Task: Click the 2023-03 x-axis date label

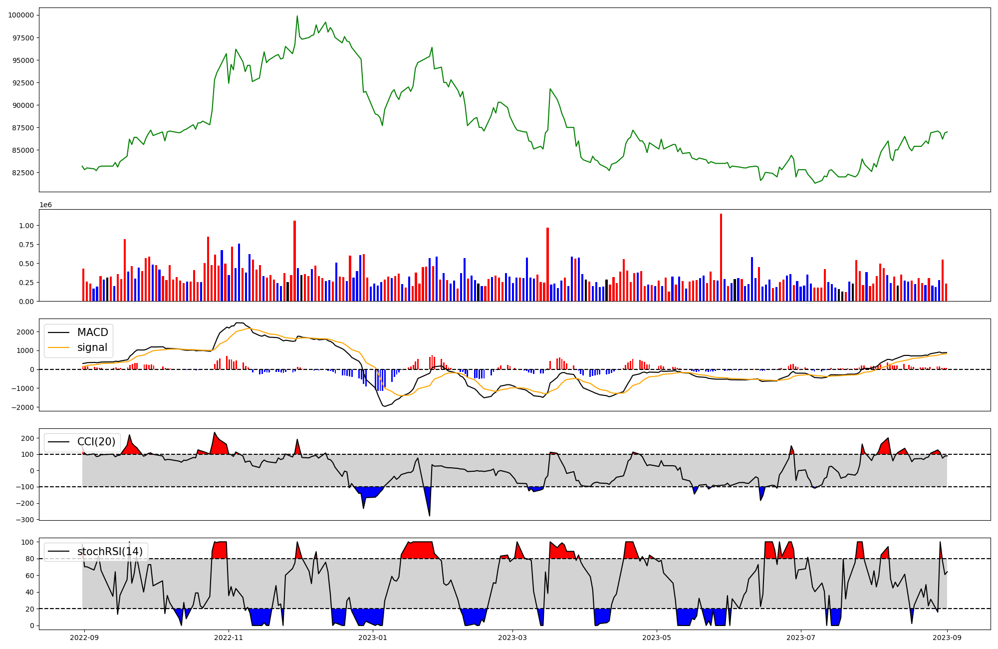Action: 512,638
